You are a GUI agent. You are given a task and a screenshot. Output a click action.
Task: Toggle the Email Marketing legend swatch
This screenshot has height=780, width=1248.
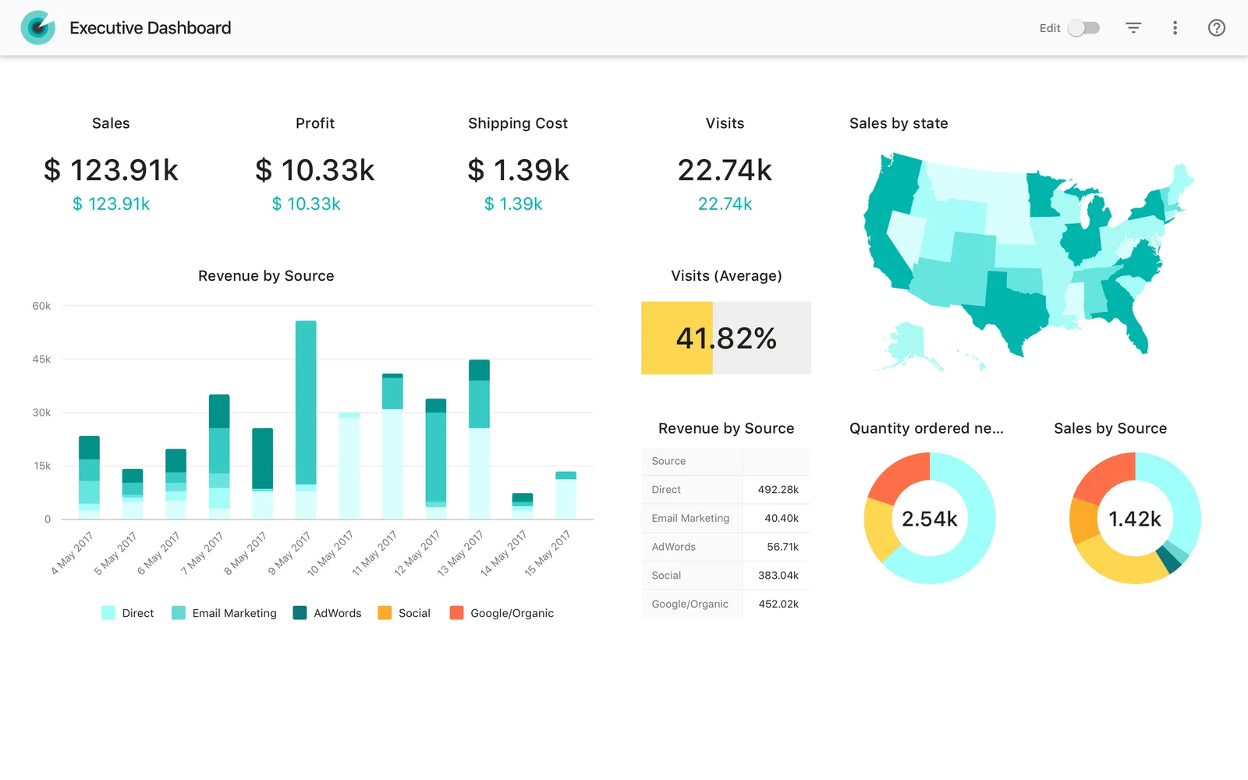[x=179, y=613]
